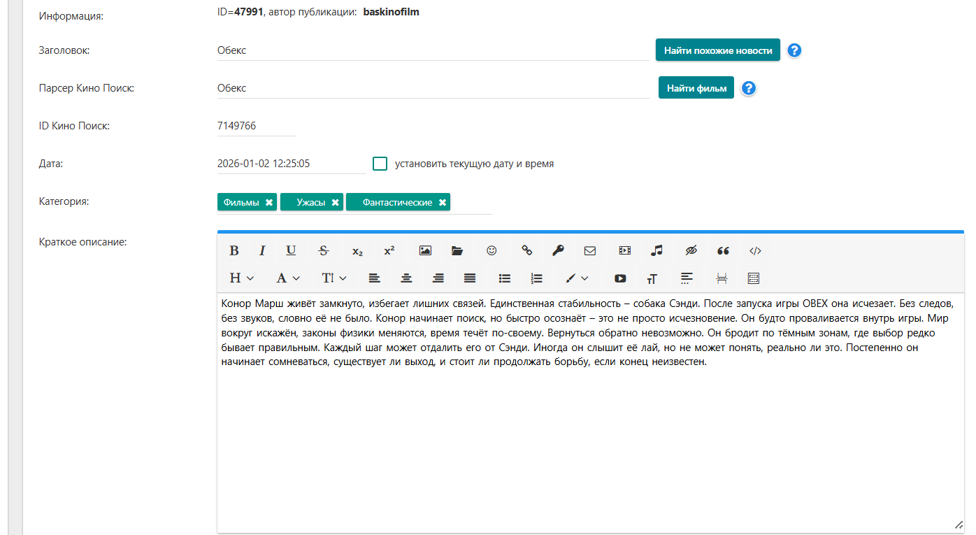Image resolution: width=976 pixels, height=535 pixels.
Task: Insert a quote block
Action: (723, 251)
